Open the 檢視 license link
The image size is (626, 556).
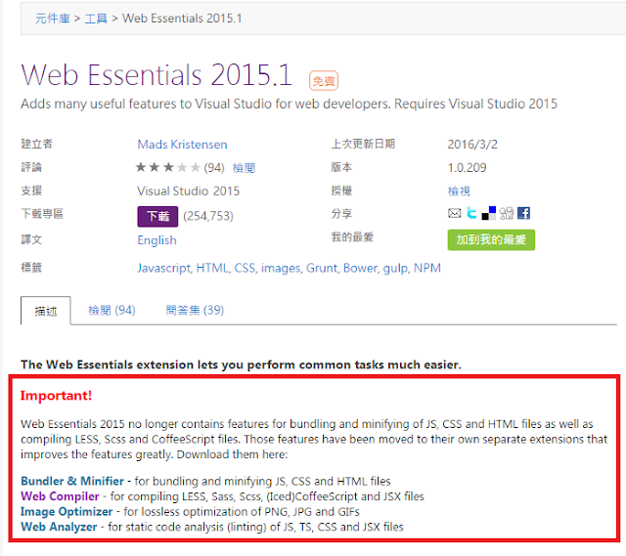(459, 191)
